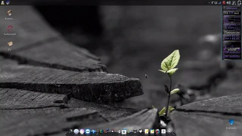Open the network connections tray icon
The height and width of the screenshot is (136, 242).
[234, 3]
